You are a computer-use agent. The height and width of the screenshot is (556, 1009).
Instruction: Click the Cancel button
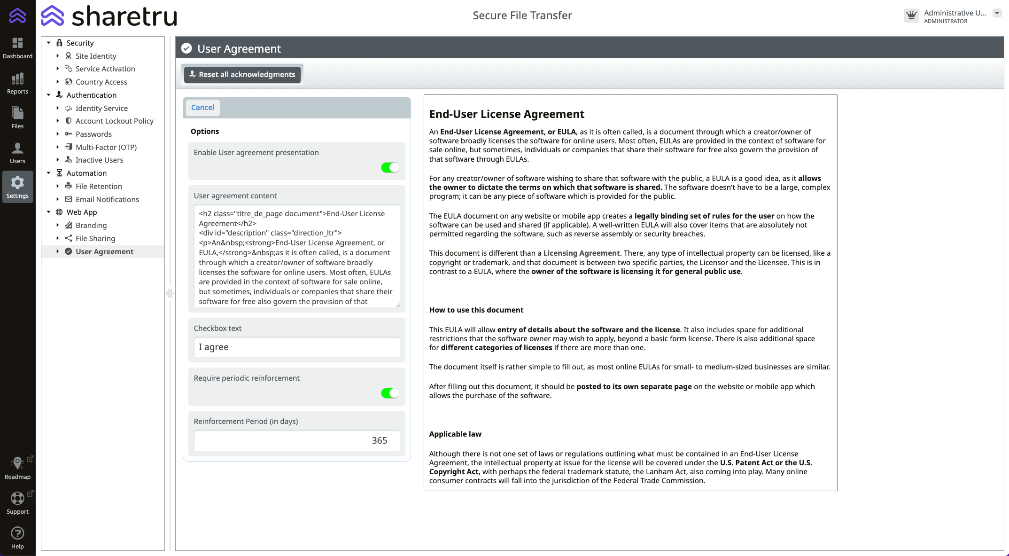pos(202,108)
